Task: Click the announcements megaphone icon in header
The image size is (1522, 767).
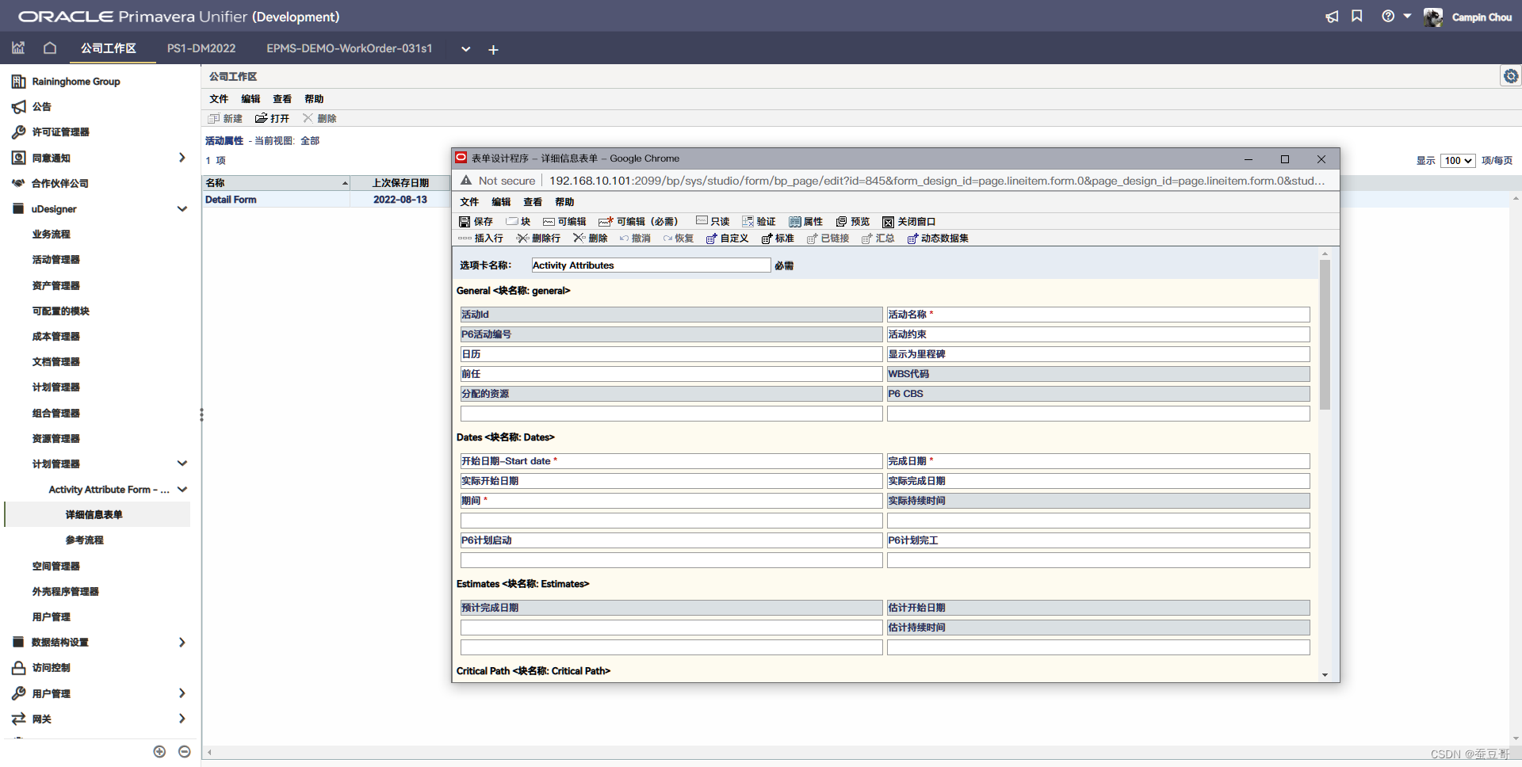Action: [1332, 17]
